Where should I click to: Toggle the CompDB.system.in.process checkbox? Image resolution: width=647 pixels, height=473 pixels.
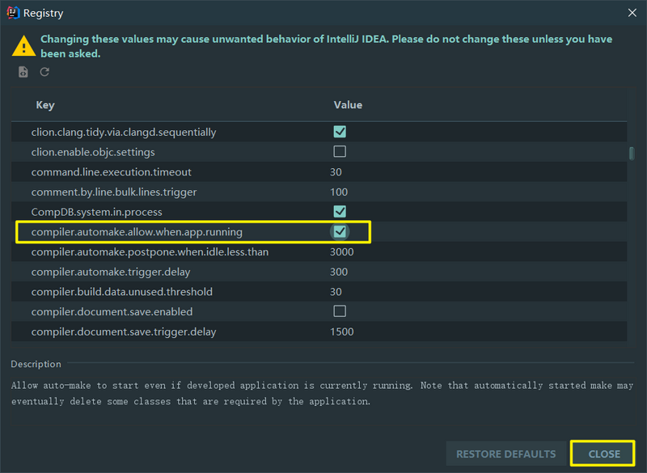point(340,212)
